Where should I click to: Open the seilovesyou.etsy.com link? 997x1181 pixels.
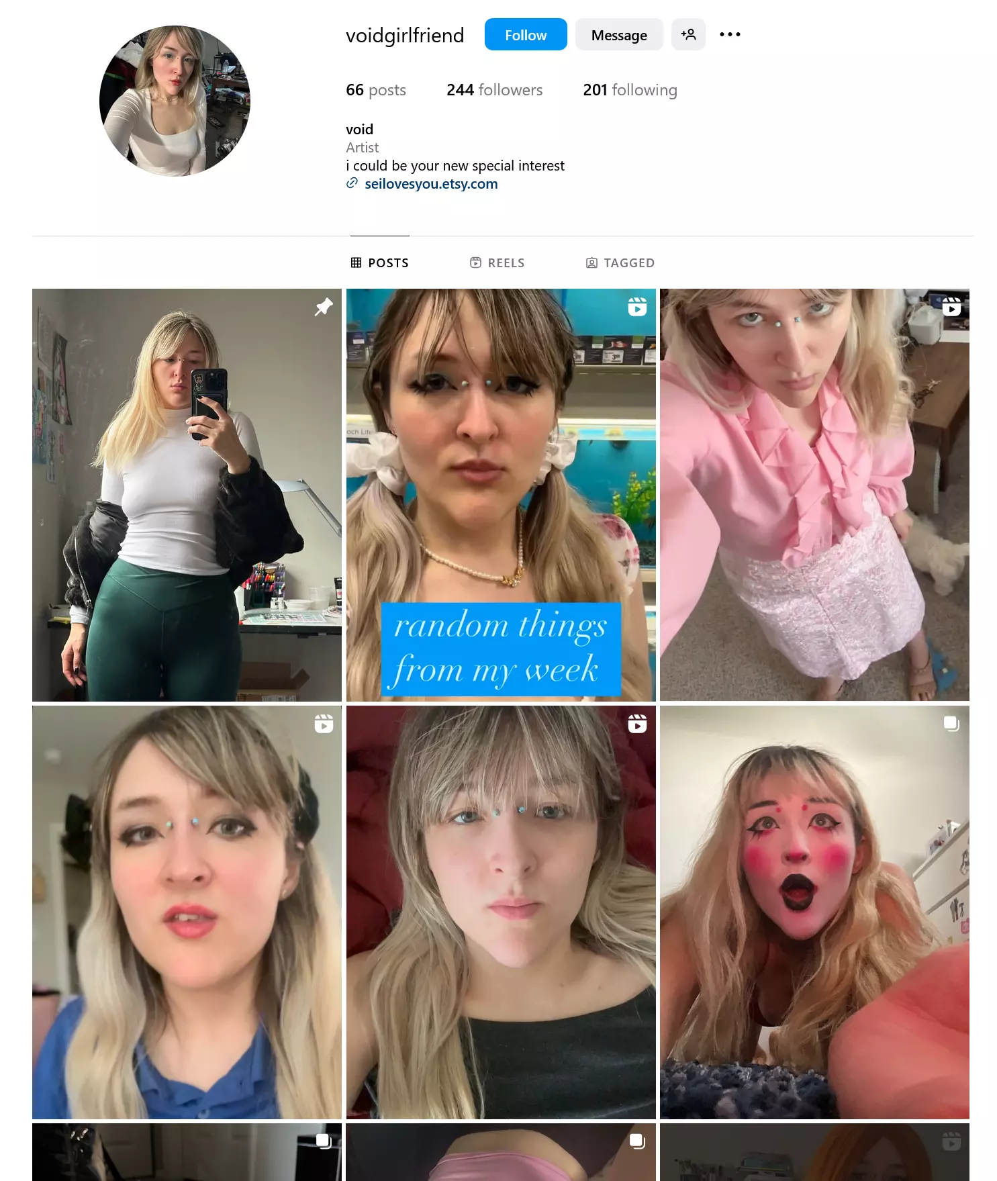(x=431, y=184)
